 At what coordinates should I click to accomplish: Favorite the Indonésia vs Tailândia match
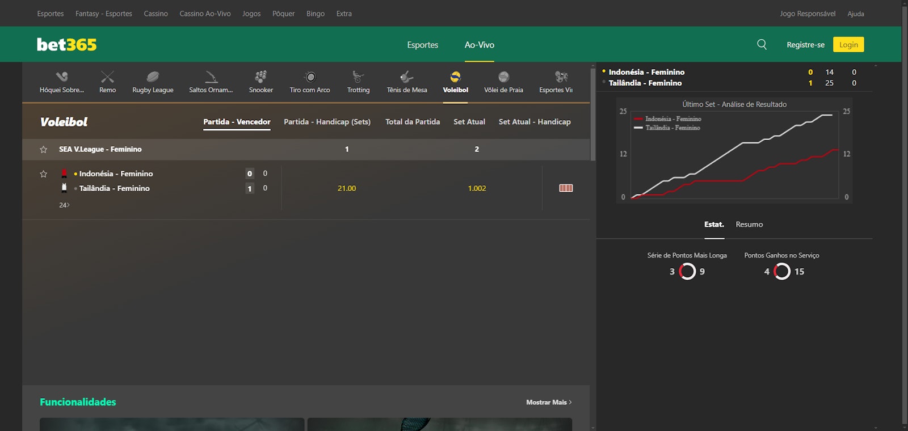[44, 174]
